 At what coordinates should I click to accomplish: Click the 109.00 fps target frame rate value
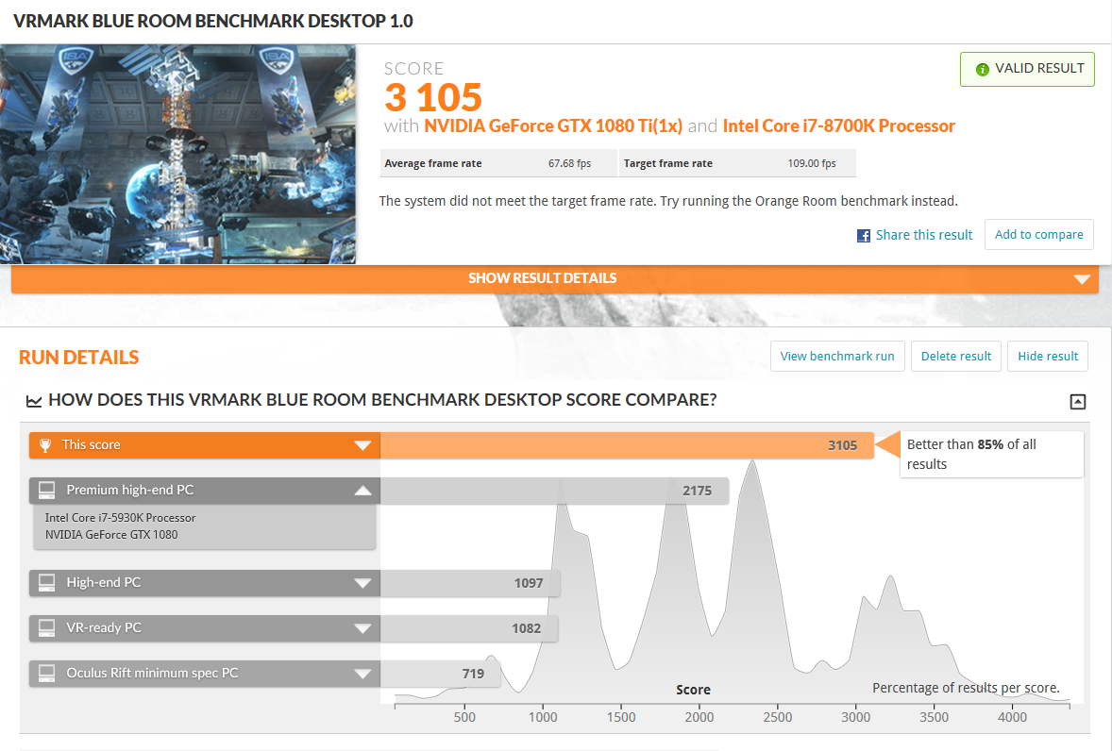(811, 163)
